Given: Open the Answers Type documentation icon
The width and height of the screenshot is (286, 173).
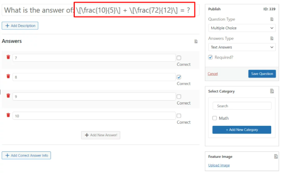Looking at the screenshot, I should (x=272, y=38).
